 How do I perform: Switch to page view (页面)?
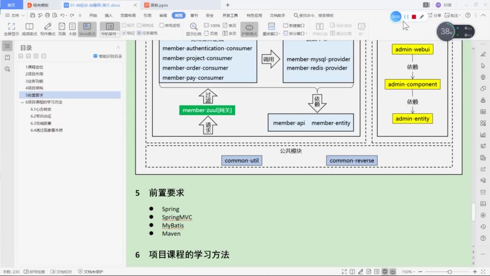tap(62, 29)
